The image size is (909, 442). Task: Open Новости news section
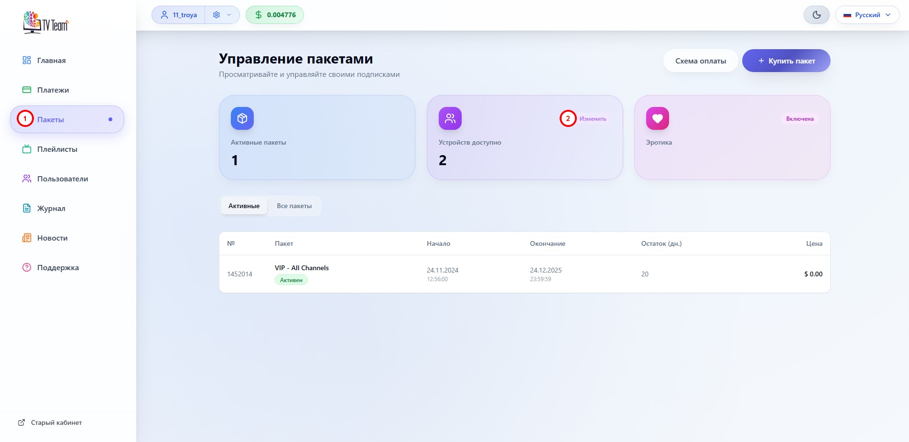[x=52, y=238]
